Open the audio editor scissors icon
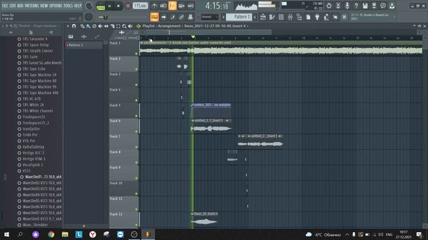Image resolution: width=428 pixels, height=240 pixels. pos(338,6)
